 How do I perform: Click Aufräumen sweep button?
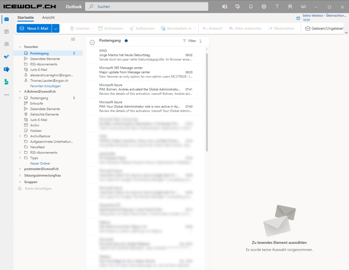click(142, 29)
